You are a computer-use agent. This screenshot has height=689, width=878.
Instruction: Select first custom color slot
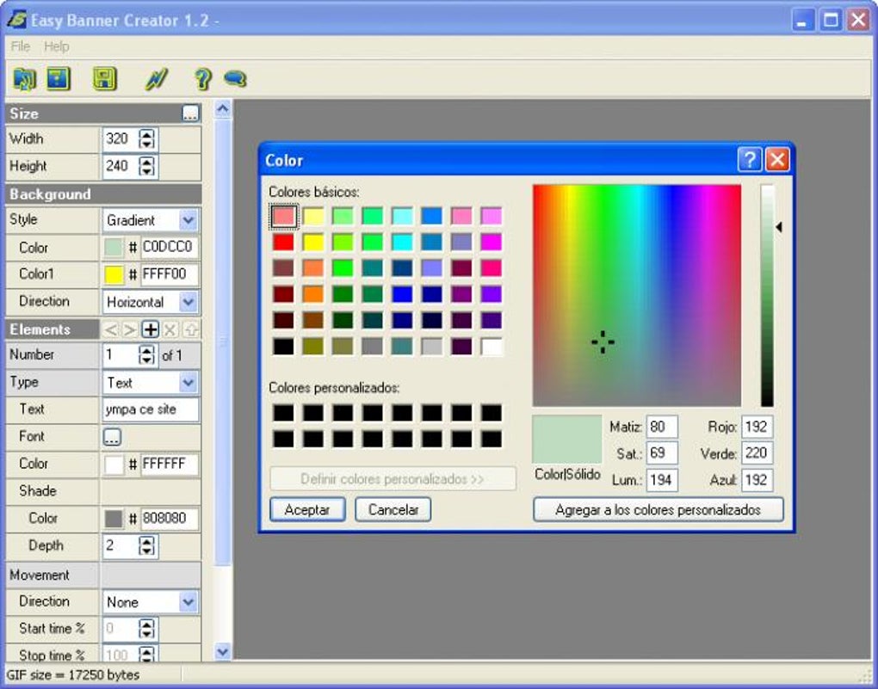click(283, 413)
